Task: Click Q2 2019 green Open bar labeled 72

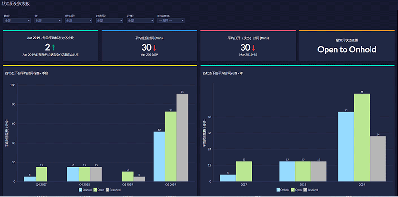Action: [x=171, y=146]
